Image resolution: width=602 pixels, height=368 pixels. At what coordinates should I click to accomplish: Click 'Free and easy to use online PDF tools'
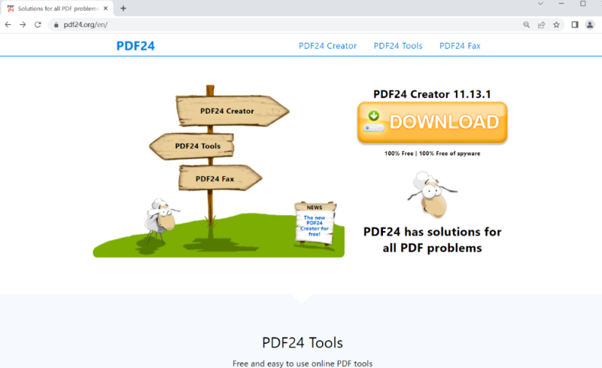(303, 363)
